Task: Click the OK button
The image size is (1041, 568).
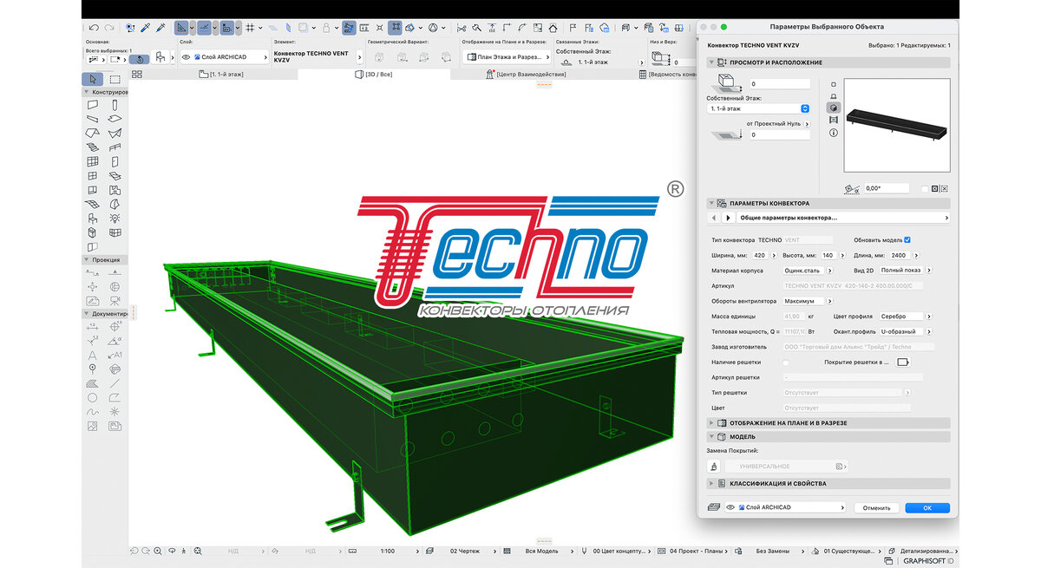Action: [926, 508]
